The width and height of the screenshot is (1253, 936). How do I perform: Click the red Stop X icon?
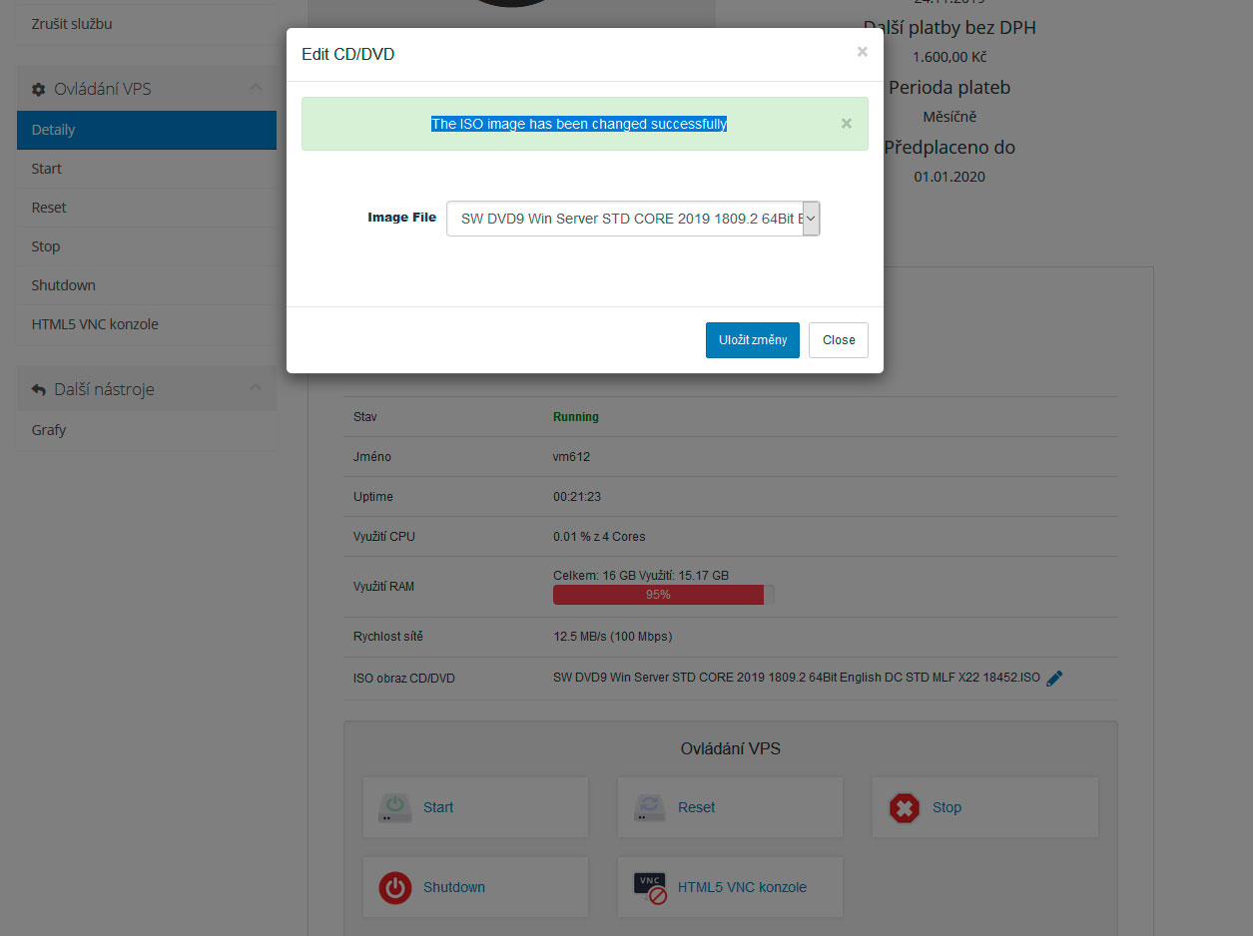904,807
